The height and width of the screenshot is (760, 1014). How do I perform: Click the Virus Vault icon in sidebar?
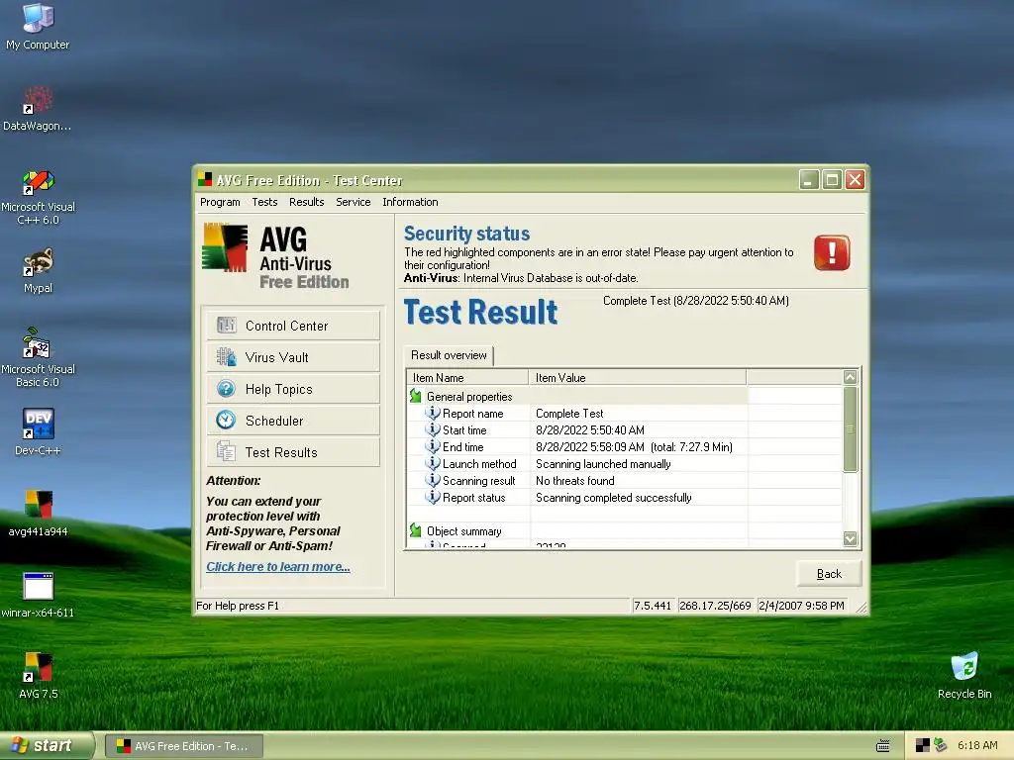click(227, 356)
